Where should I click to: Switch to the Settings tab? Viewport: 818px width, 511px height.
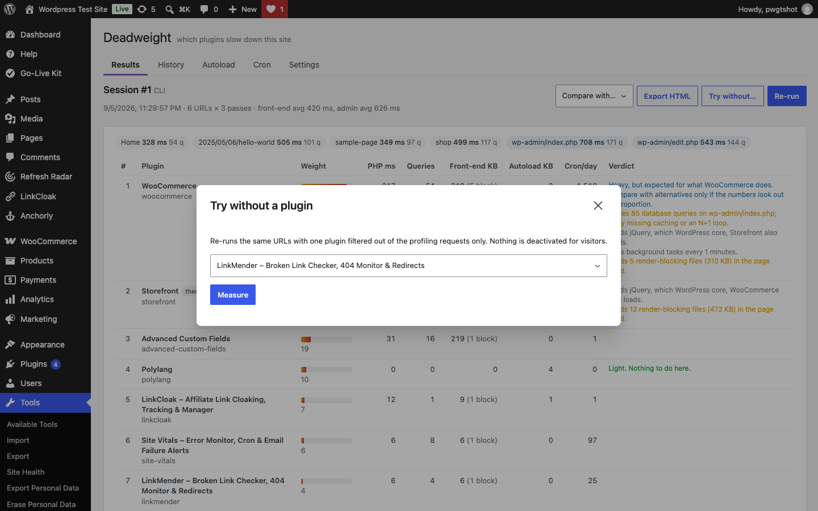[304, 65]
